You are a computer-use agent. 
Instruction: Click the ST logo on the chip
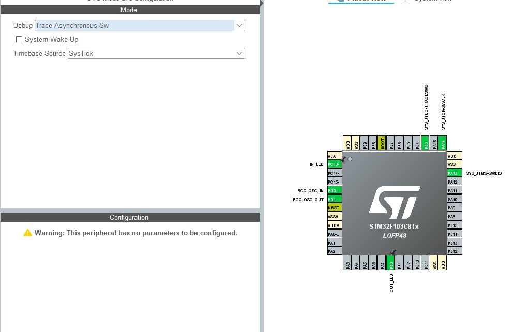(x=395, y=203)
